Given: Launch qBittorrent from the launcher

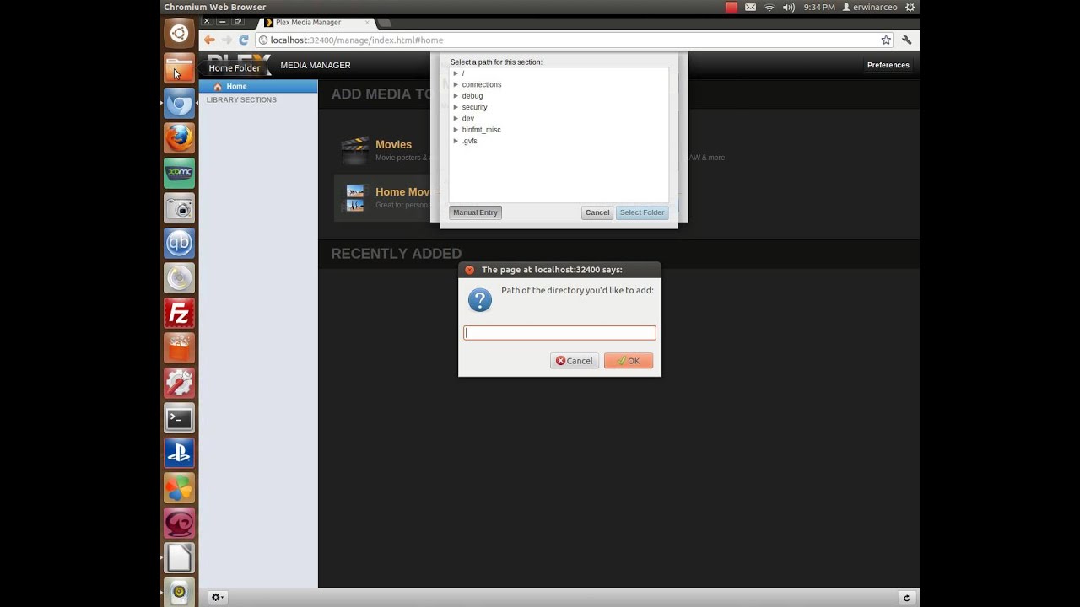Looking at the screenshot, I should pos(179,243).
